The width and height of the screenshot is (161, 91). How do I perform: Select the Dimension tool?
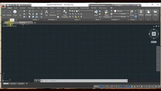click(53, 13)
